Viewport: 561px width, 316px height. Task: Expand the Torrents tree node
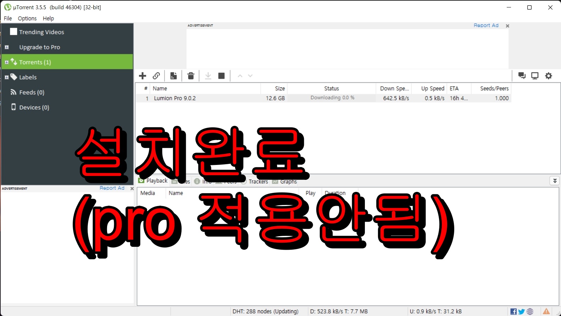point(6,62)
